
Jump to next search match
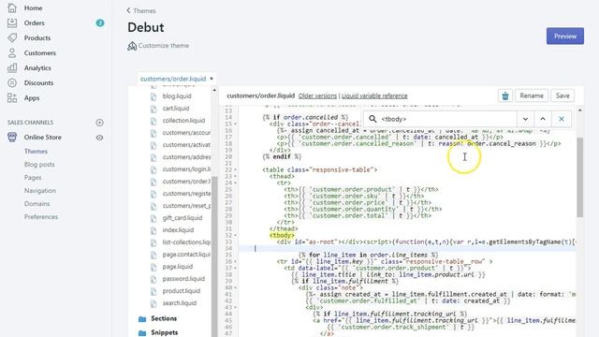525,119
